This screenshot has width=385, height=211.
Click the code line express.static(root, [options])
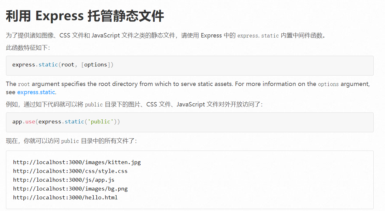(63, 65)
